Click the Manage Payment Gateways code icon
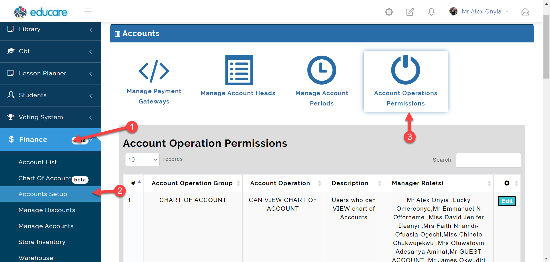Image resolution: width=550 pixels, height=262 pixels. point(154,71)
